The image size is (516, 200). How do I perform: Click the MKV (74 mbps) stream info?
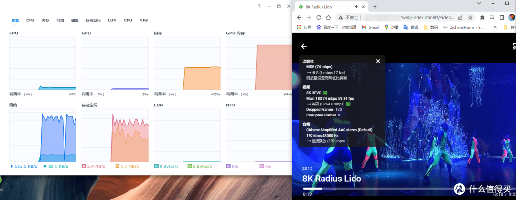tap(319, 67)
